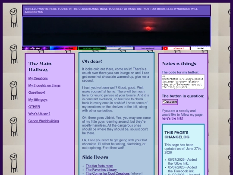This screenshot has width=233, height=175.
Task: Visit the Guestbook! page
Action: [37, 92]
